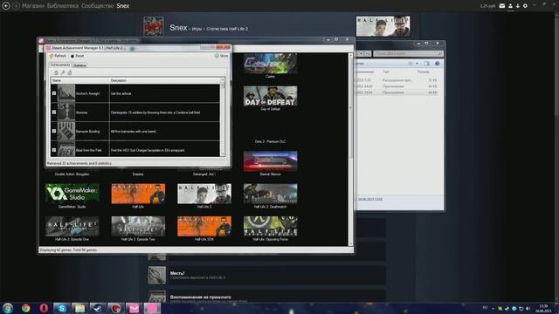Click the Steam friends icon

point(510,6)
